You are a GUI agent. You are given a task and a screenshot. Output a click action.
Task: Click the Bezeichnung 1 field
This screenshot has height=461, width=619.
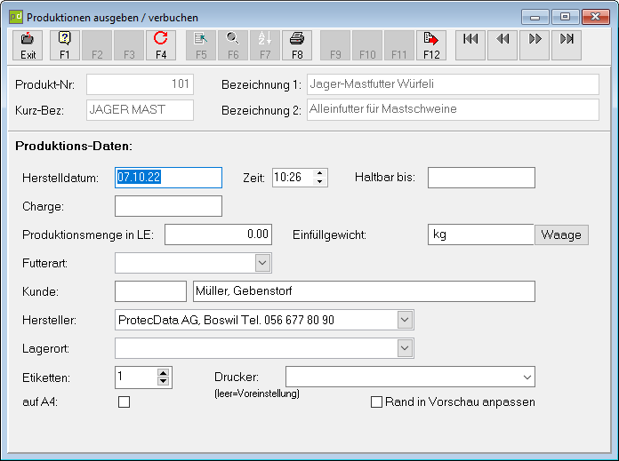453,84
